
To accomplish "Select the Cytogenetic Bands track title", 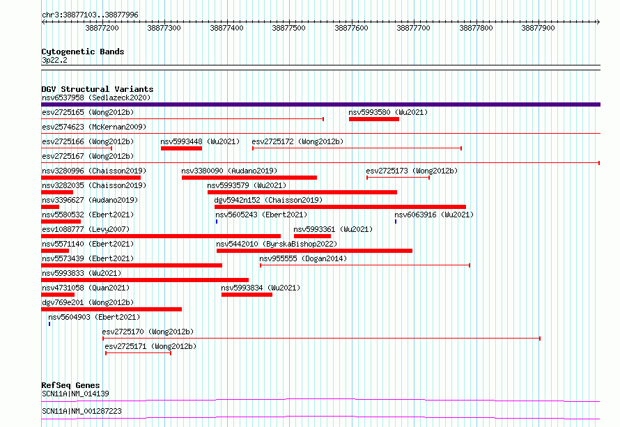I will point(83,52).
